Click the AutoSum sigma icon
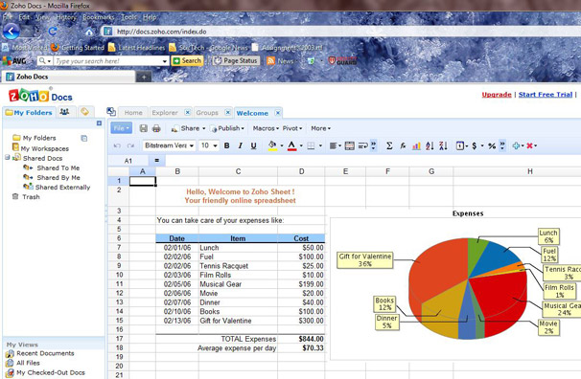 pos(389,145)
